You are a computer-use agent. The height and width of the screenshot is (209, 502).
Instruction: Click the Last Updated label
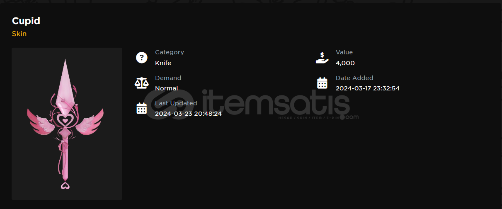pyautogui.click(x=176, y=103)
